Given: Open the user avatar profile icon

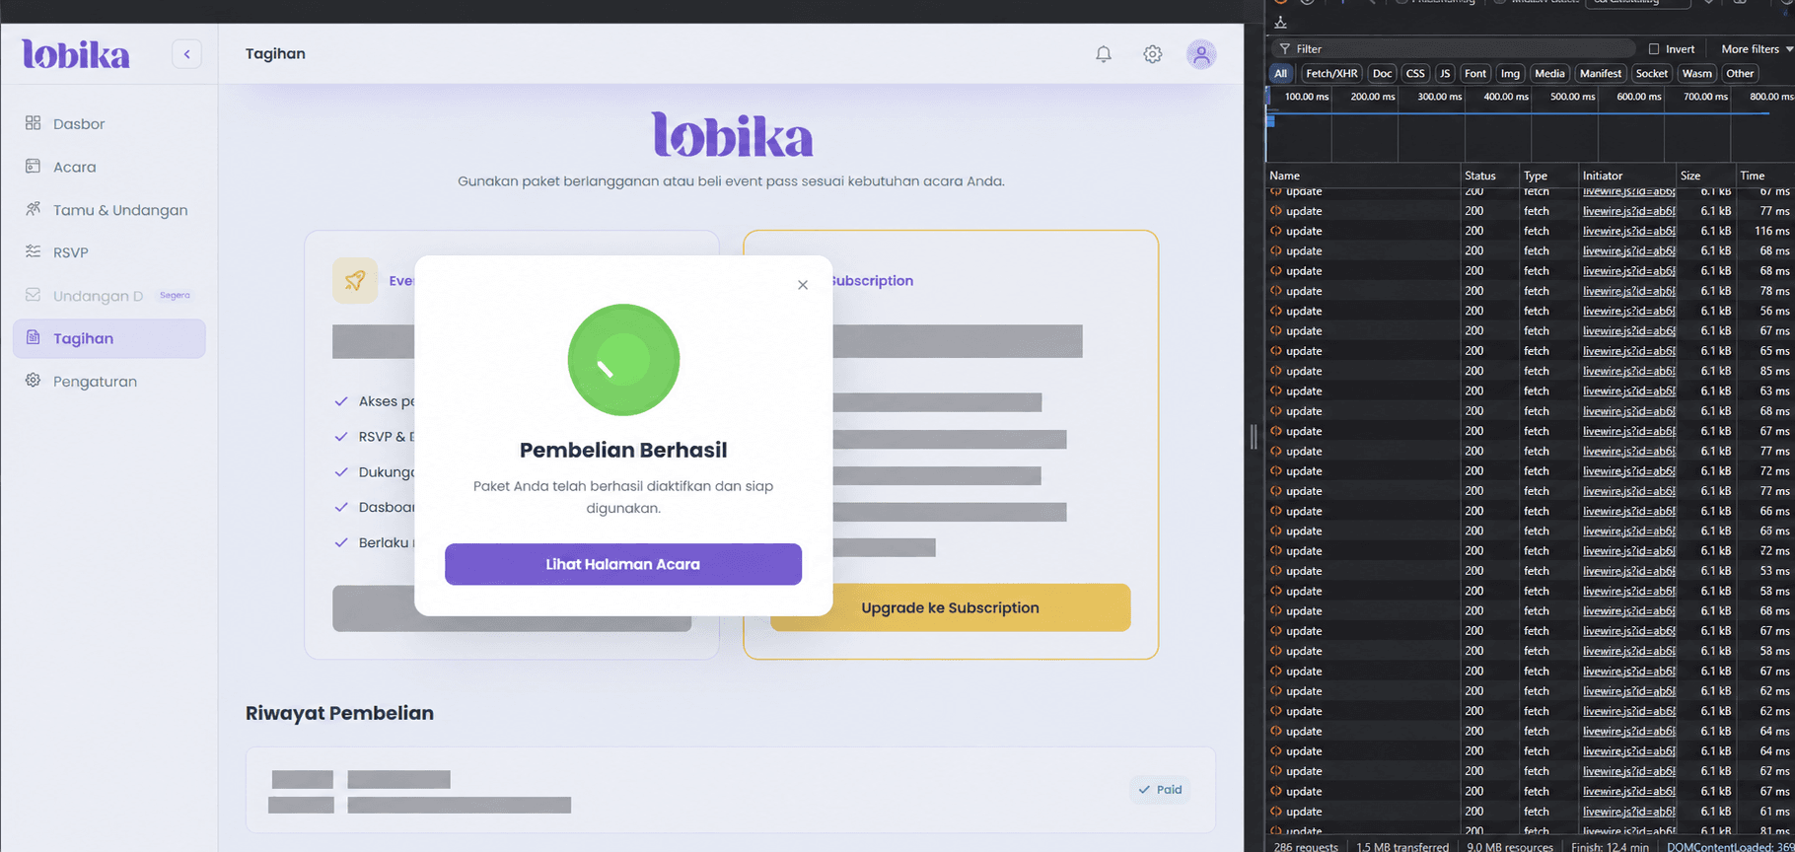Looking at the screenshot, I should (1201, 54).
